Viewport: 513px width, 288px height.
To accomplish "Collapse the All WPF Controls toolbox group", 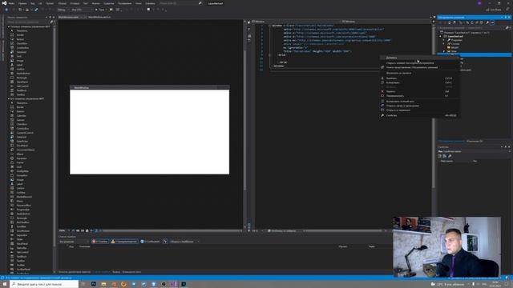I will [x=9, y=98].
